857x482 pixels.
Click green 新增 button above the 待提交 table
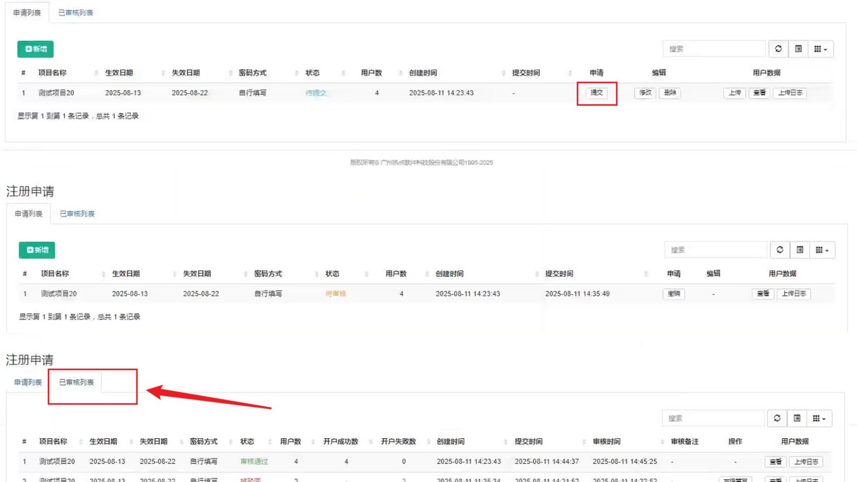click(35, 49)
